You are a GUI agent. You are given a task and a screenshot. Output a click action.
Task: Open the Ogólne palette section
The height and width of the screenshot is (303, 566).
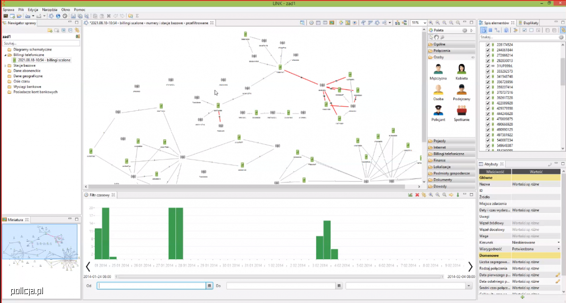click(x=451, y=44)
